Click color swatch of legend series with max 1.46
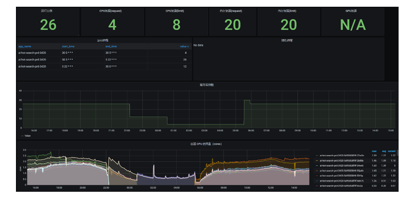This screenshot has width=416, height=198. click(x=316, y=160)
